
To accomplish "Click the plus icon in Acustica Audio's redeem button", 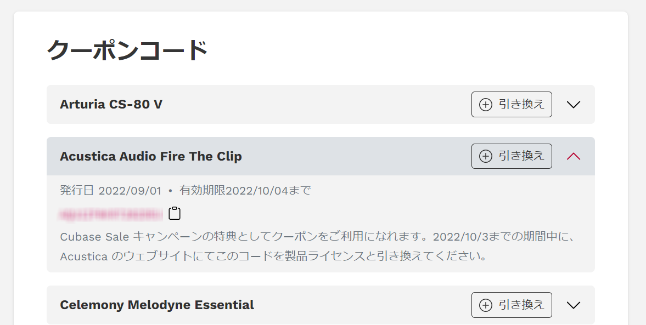I will [486, 156].
